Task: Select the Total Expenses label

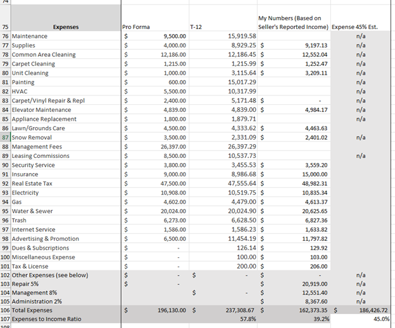Action: 66,310
